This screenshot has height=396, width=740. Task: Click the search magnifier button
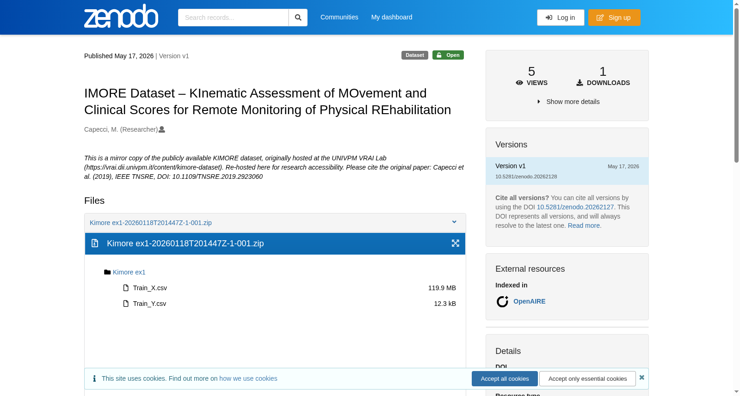(x=298, y=18)
